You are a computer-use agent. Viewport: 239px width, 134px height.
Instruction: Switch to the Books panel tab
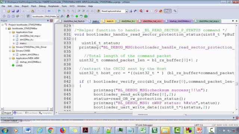[18, 113]
